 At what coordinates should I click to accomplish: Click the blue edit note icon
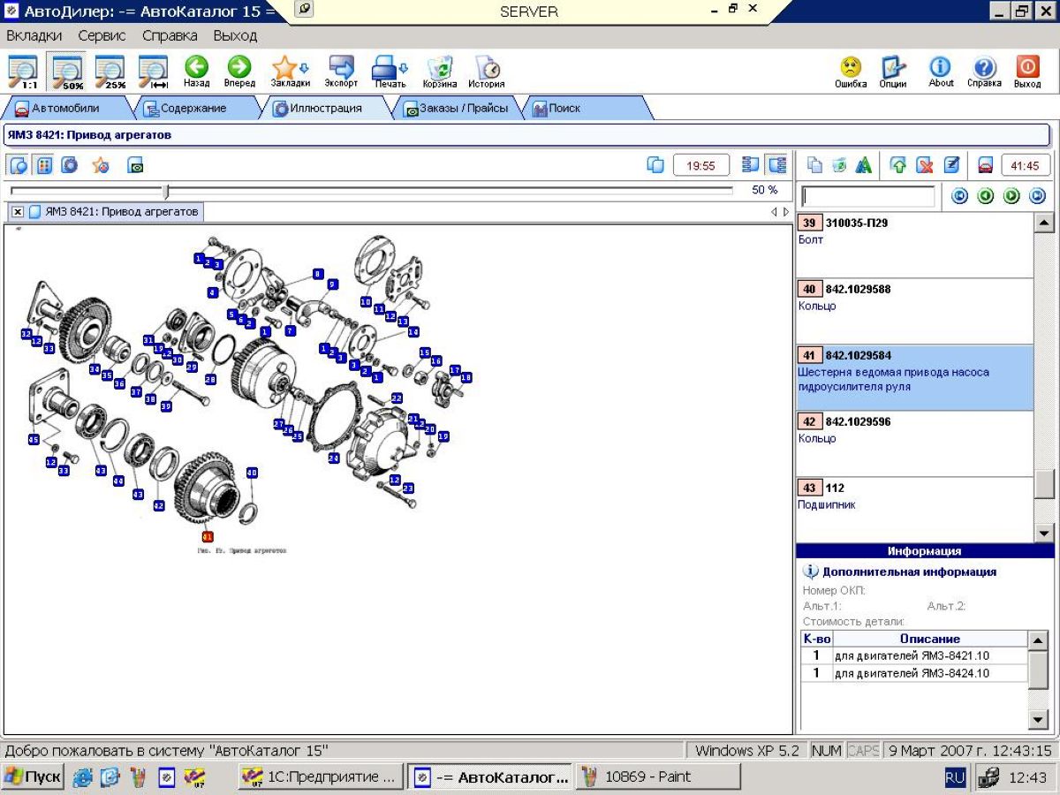pyautogui.click(x=951, y=165)
